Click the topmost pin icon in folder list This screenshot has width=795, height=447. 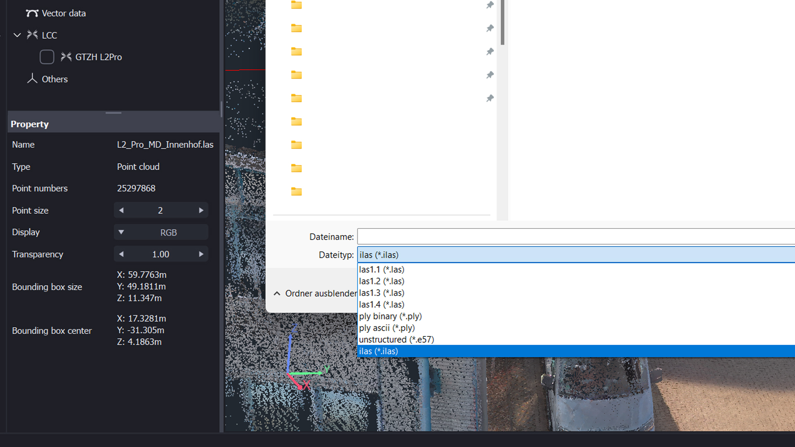(490, 5)
